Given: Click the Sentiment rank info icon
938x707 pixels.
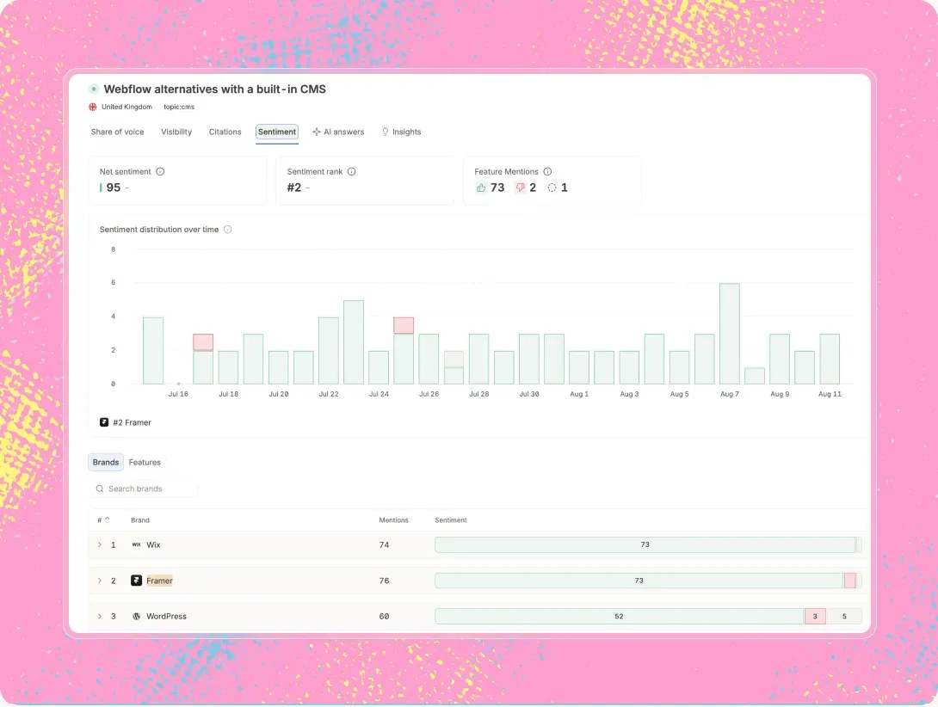Looking at the screenshot, I should [x=352, y=172].
